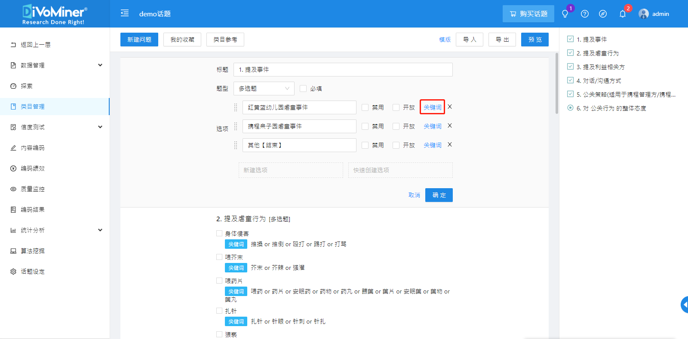Enable 禁用 for 红黄蓝幼儿园虐童事件 option
The image size is (688, 339).
[x=365, y=107]
